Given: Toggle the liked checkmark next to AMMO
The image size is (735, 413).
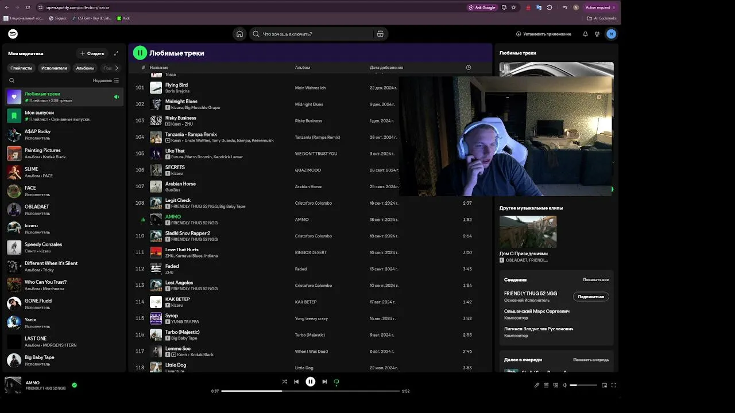Looking at the screenshot, I should [x=75, y=385].
